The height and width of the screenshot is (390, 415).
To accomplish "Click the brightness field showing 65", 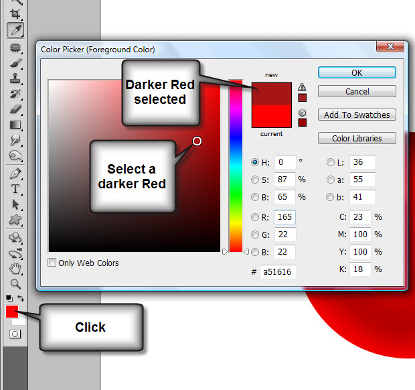I will click(284, 197).
